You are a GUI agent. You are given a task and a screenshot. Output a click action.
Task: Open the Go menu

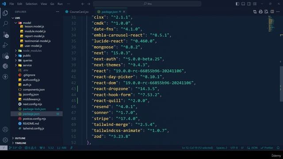click(52, 4)
